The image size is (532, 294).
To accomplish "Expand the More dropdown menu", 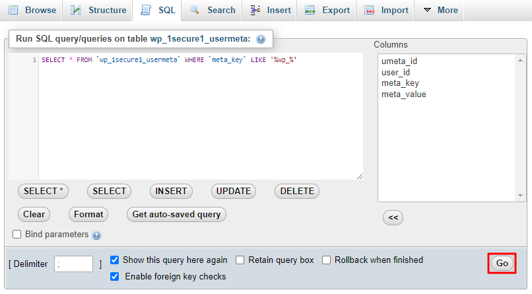I will pyautogui.click(x=440, y=10).
